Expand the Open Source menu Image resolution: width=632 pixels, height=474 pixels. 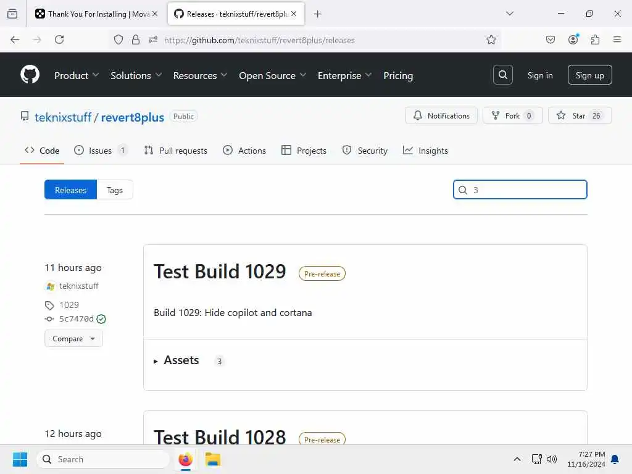(x=272, y=75)
